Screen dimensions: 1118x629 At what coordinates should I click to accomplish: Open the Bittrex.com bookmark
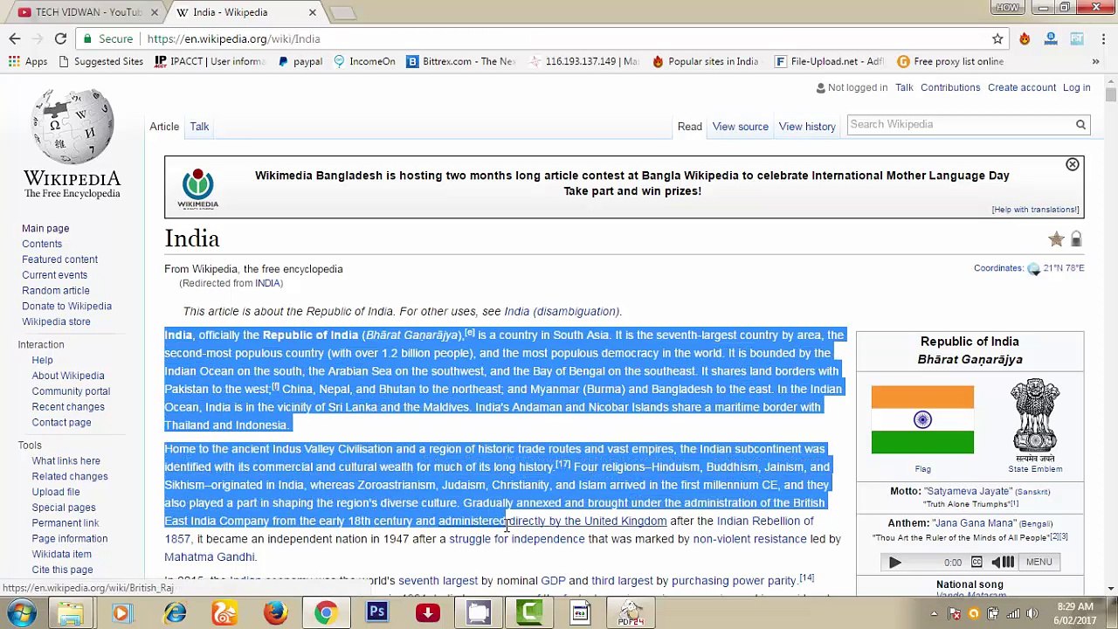461,61
